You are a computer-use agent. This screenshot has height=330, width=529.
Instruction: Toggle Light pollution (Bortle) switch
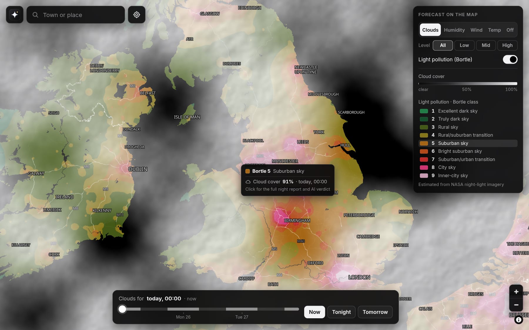pyautogui.click(x=510, y=60)
